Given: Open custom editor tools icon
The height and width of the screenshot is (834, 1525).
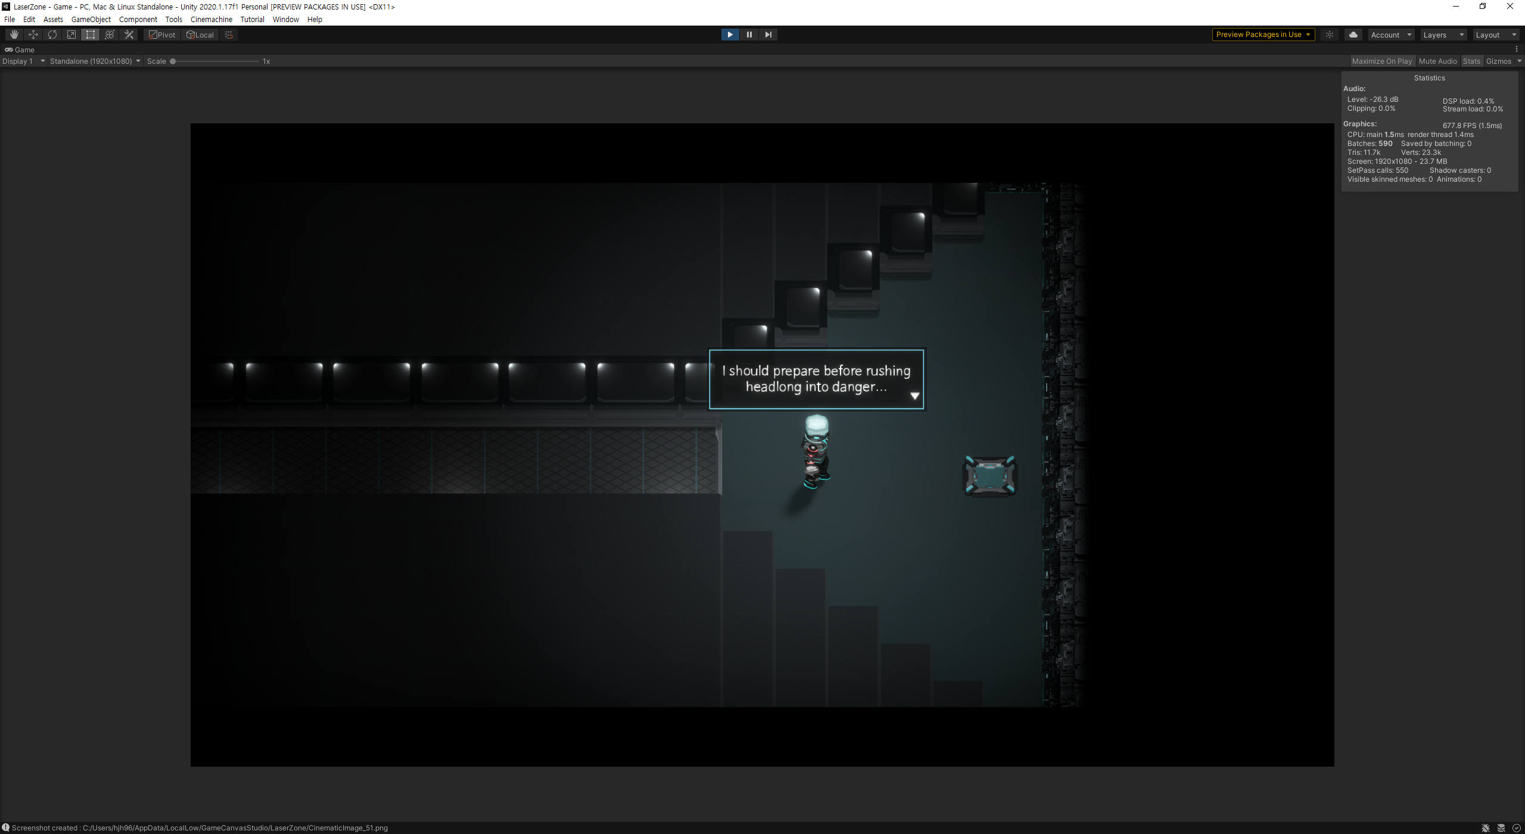Looking at the screenshot, I should 129,35.
